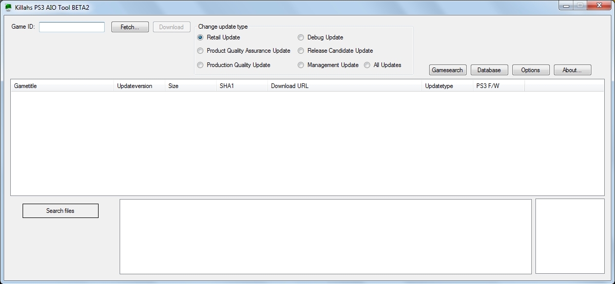Click the Game ID input field
Viewport: 615px width, 284px height.
72,27
